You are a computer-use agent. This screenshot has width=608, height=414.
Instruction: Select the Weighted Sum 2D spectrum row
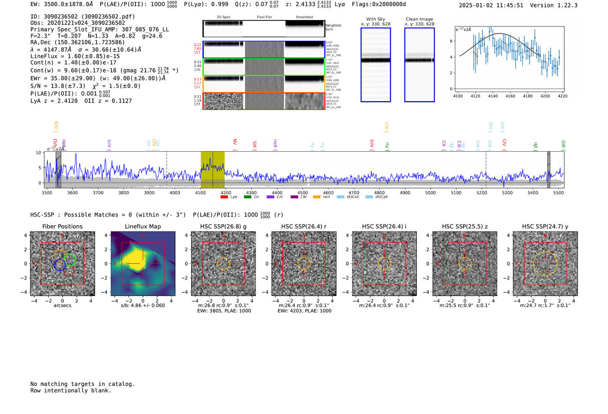[x=264, y=29]
